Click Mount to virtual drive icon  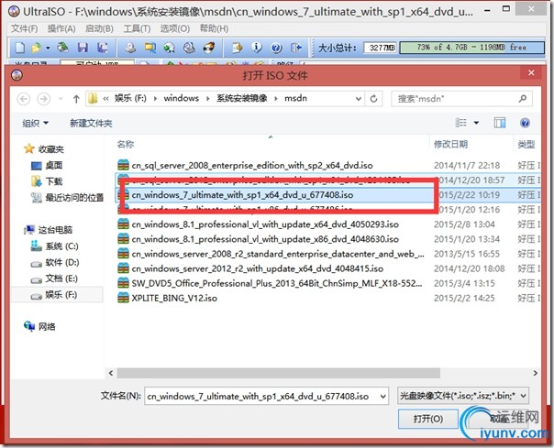pos(189,48)
